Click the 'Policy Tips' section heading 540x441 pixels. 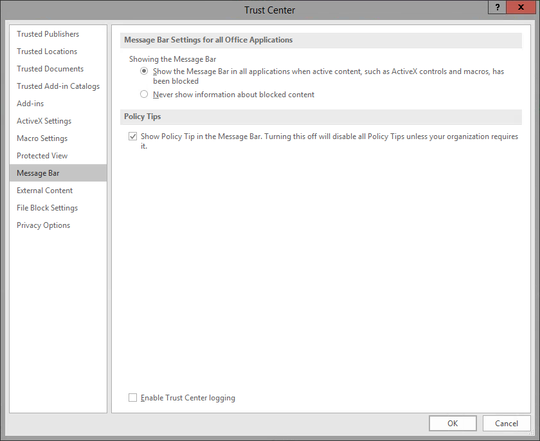point(143,117)
